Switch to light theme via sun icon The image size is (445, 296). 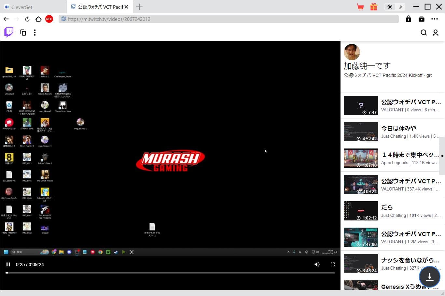390,7
